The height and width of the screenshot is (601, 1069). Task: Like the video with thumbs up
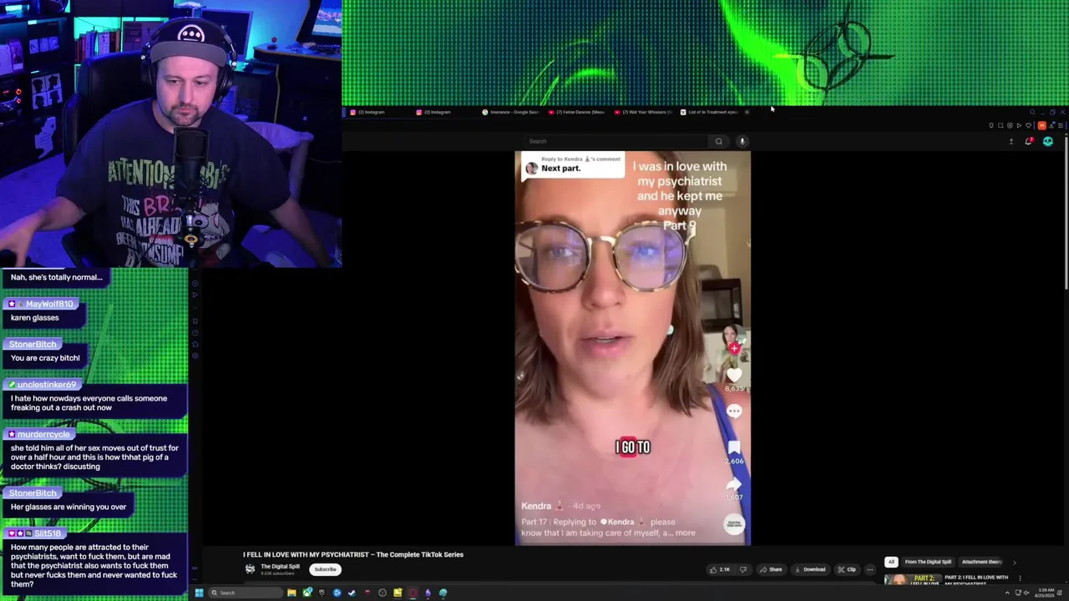[720, 569]
